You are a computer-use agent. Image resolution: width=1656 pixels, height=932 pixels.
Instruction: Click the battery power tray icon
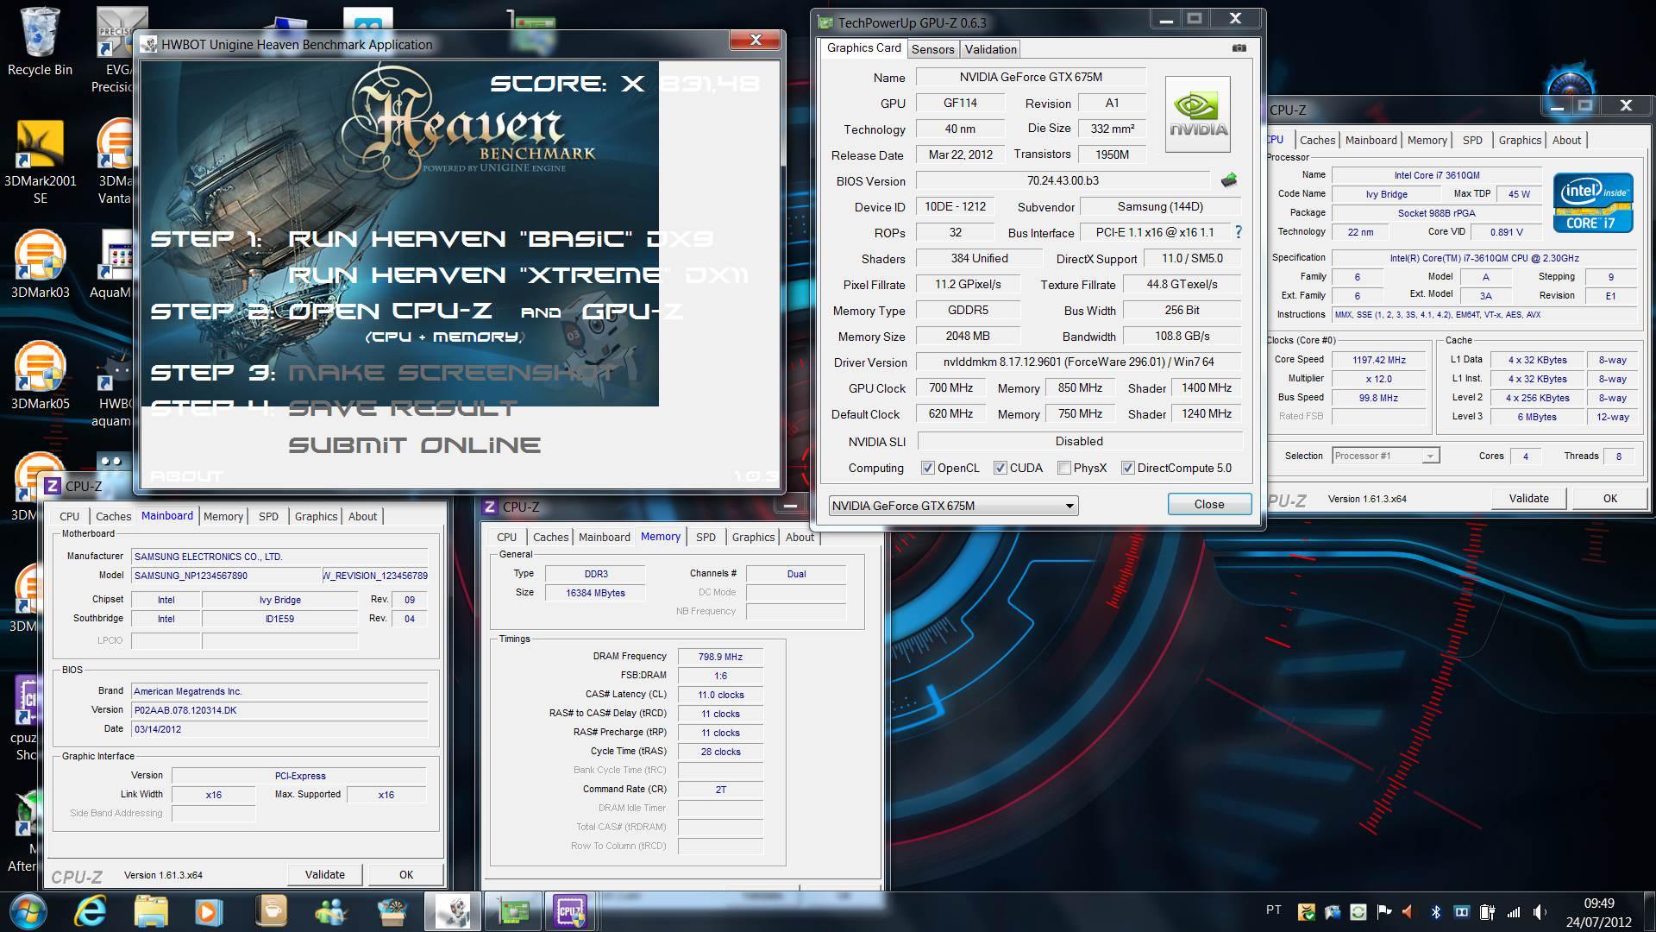(1487, 911)
